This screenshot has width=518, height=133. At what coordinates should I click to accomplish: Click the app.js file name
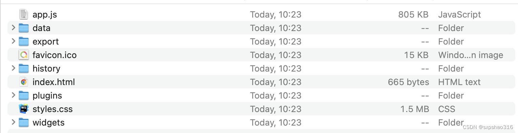pos(45,15)
